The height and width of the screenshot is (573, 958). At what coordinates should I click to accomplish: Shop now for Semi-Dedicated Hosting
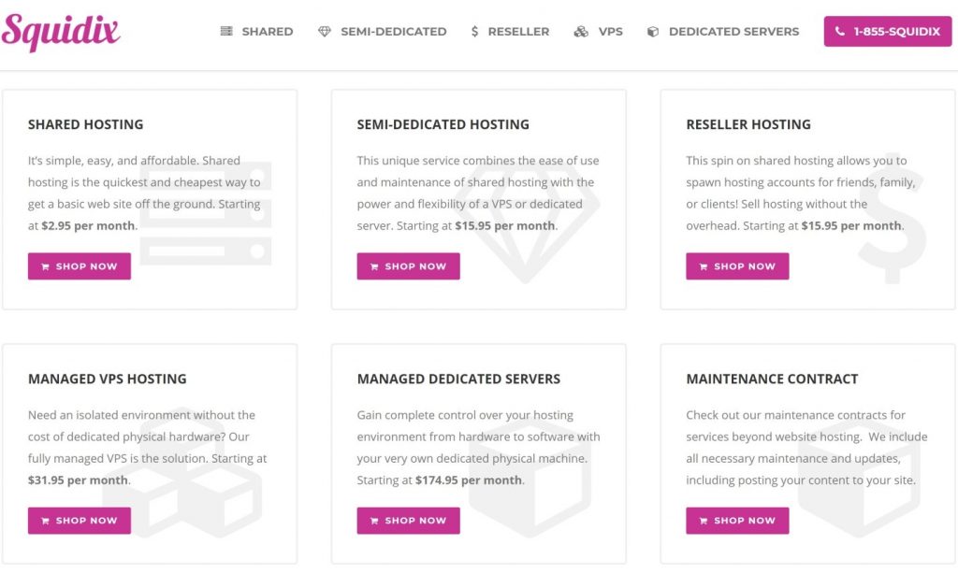tap(408, 266)
